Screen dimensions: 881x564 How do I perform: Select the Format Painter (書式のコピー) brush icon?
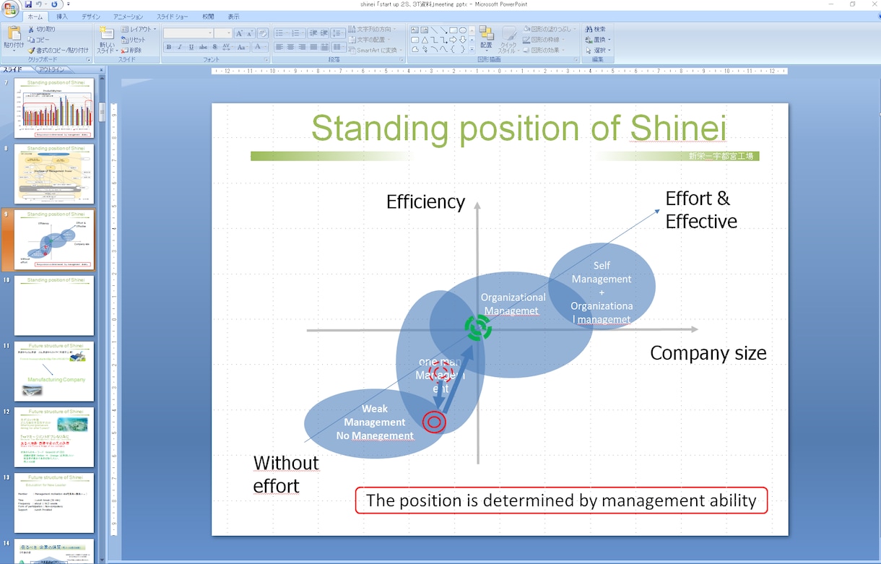pos(31,51)
